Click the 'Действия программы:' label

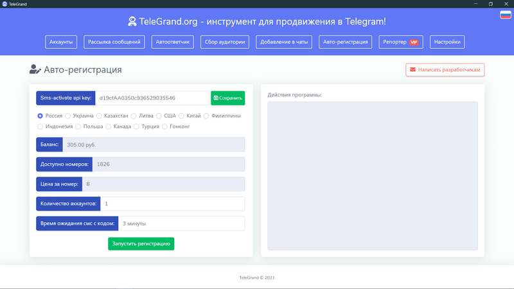point(295,94)
